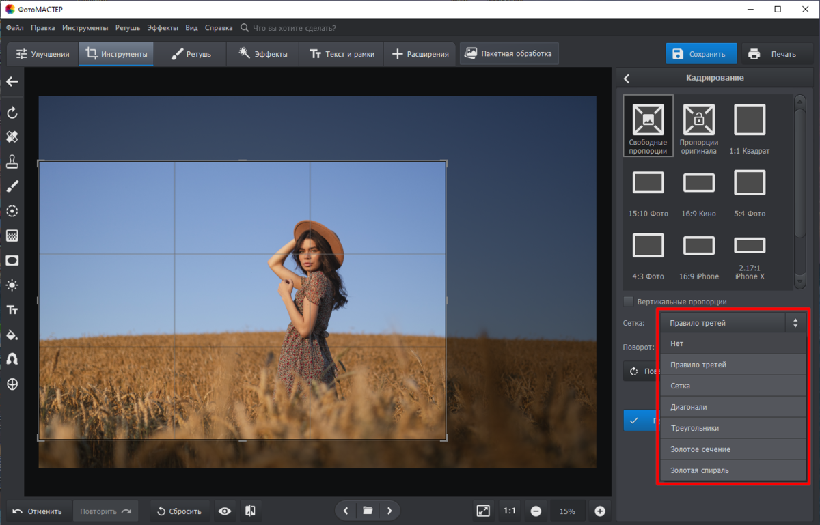Click the search magnifier icon in the menu bar
Viewport: 820px width, 525px height.
(x=245, y=28)
